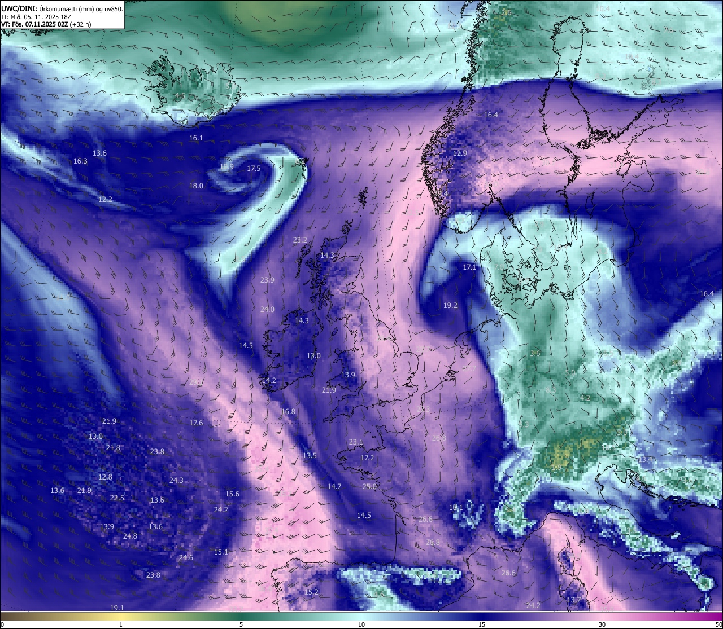Click the 23.1 value over the Channel
Viewport: 723px width, 629px height.
(356, 442)
